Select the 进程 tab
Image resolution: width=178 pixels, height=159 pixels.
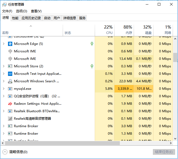(6, 18)
